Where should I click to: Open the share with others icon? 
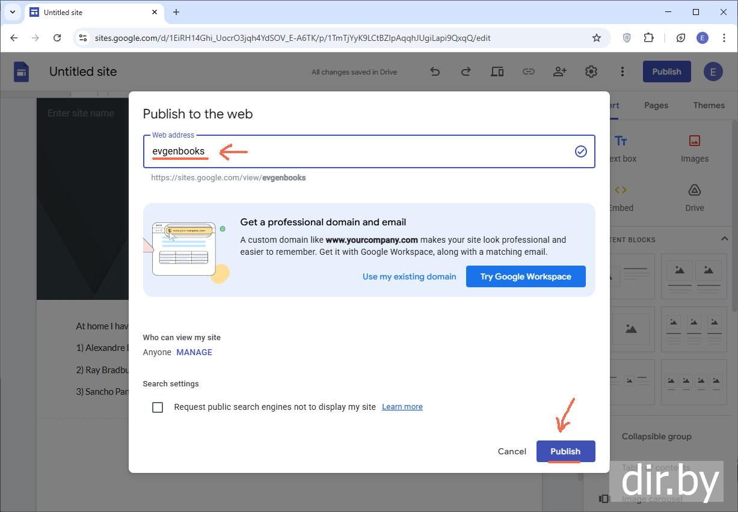point(559,72)
